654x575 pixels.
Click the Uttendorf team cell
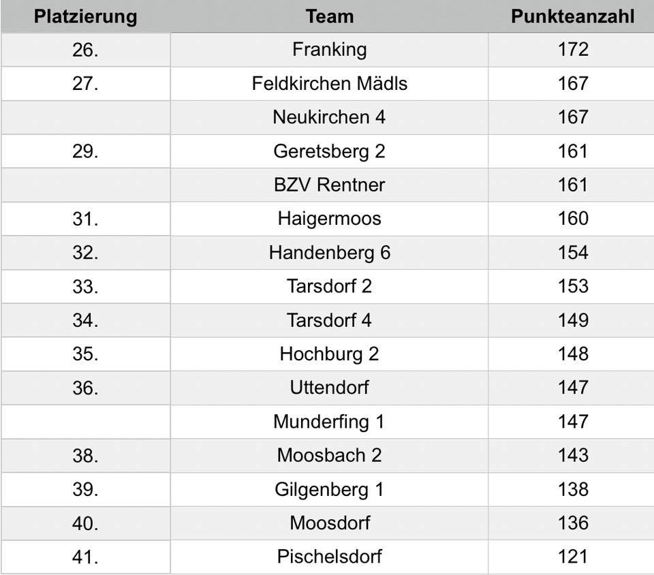click(x=330, y=388)
